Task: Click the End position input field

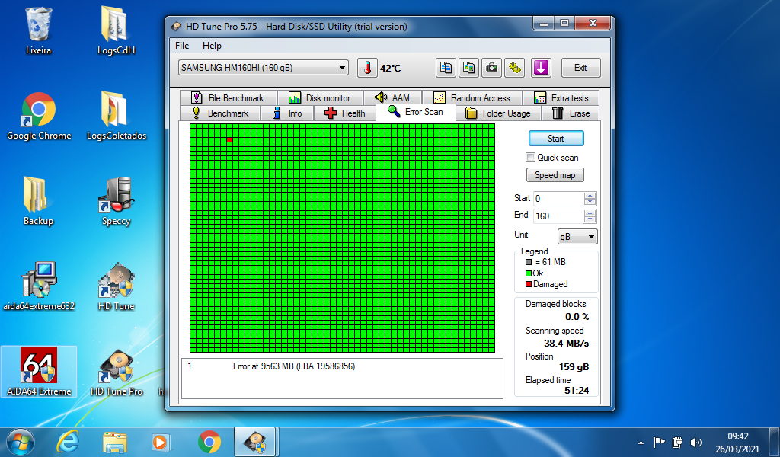Action: tap(558, 216)
